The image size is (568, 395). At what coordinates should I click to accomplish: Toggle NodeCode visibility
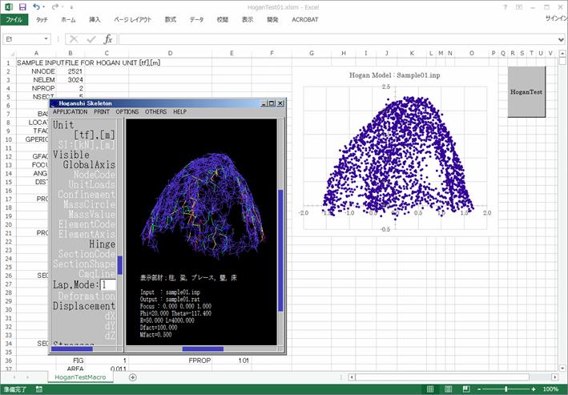[x=95, y=175]
